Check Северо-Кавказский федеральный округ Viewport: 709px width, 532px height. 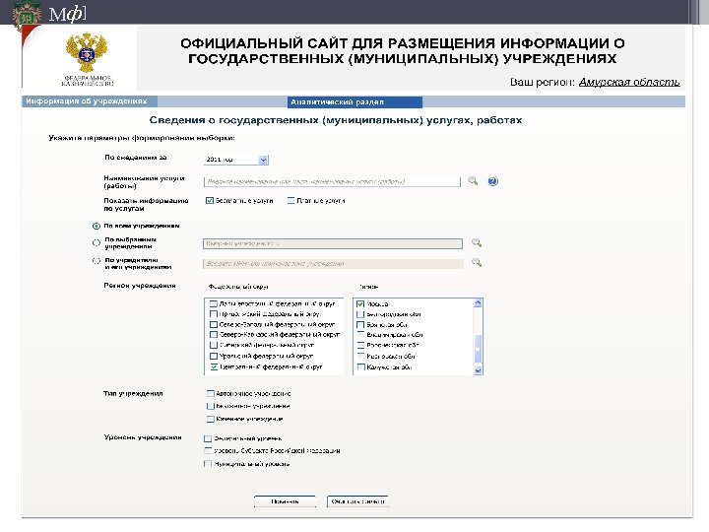tap(214, 335)
